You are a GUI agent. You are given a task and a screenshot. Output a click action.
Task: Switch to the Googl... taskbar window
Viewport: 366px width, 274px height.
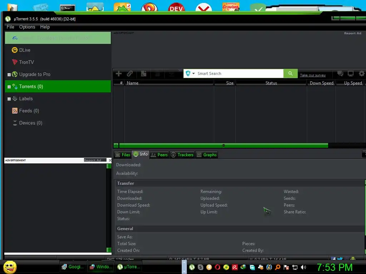tap(73, 267)
